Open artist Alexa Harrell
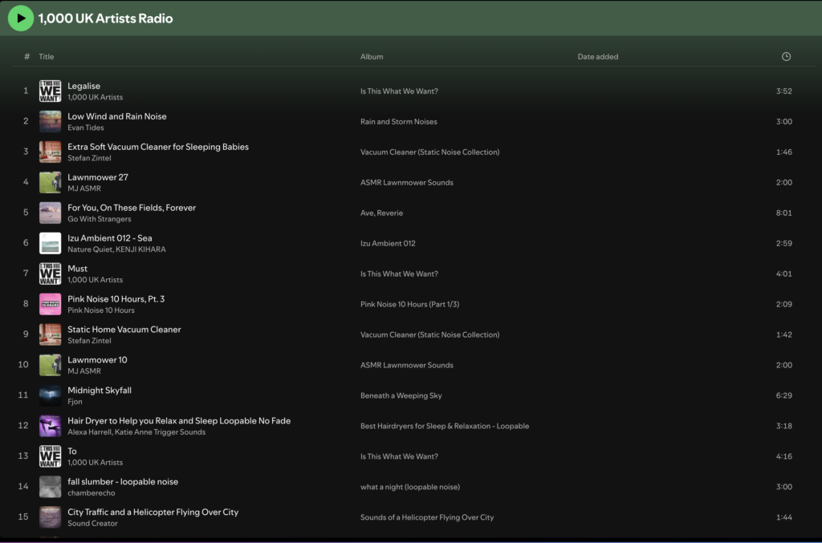Screen dimensions: 822x543 pyautogui.click(x=89, y=432)
